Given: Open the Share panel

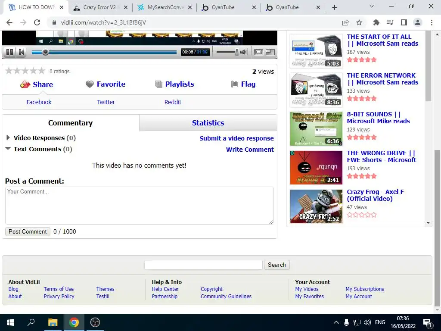Looking at the screenshot, I should 37,84.
